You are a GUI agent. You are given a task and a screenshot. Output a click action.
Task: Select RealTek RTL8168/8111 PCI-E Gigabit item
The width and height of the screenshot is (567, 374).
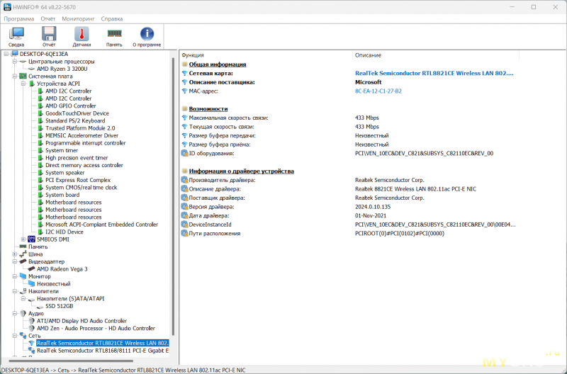(x=103, y=351)
